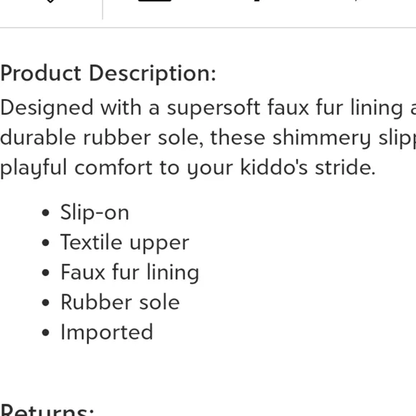Viewport: 416px width, 416px height.
Task: Click the bullet dot beside Faux fur lining
Action: [46, 273]
